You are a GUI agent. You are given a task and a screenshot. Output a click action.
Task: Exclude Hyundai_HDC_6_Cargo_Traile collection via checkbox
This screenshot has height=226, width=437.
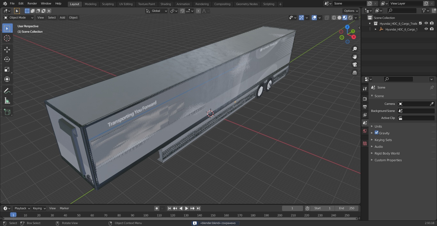[420, 23]
